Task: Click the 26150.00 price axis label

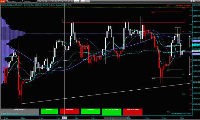Action: click(196, 5)
